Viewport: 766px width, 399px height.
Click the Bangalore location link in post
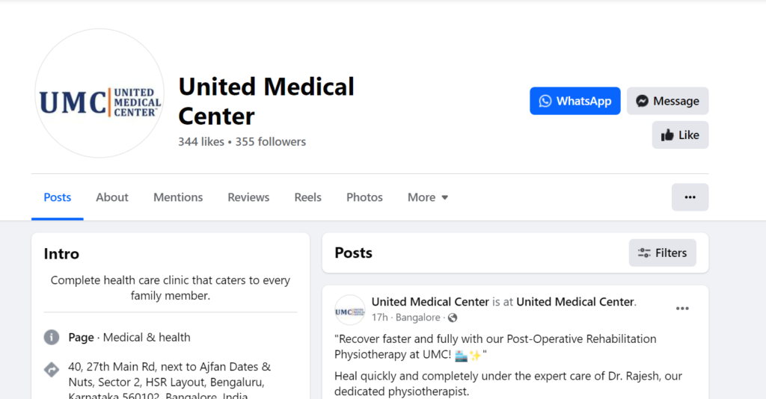(x=417, y=318)
